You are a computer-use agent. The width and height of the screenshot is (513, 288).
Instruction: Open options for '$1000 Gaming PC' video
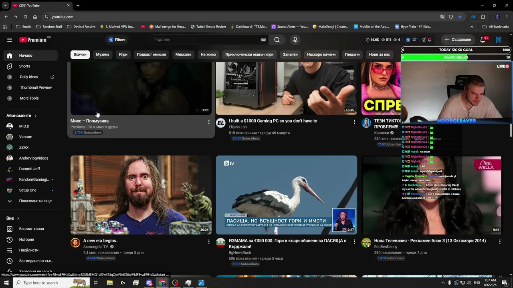[x=354, y=122]
